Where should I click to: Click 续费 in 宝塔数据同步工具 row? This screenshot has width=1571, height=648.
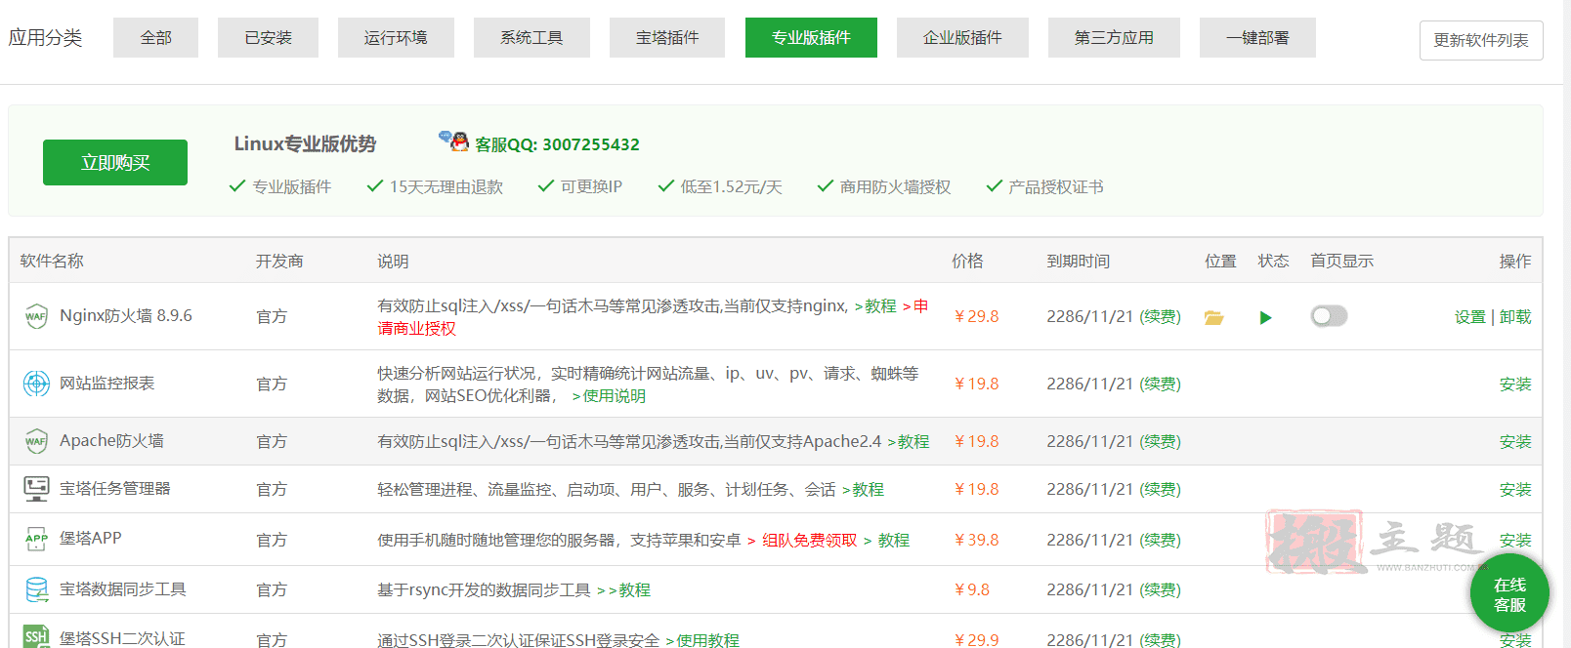pyautogui.click(x=1161, y=589)
